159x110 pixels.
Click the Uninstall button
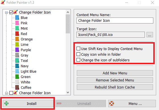[x=81, y=103]
